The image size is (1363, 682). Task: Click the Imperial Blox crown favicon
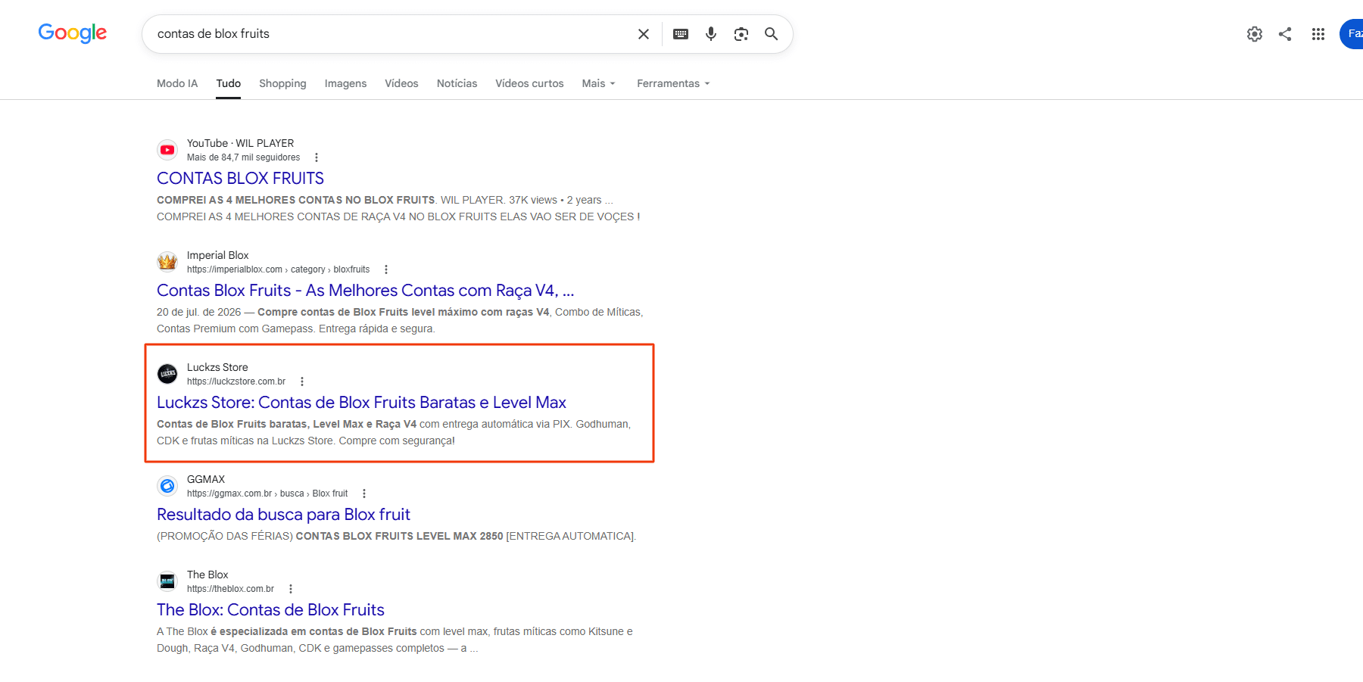[x=167, y=262]
